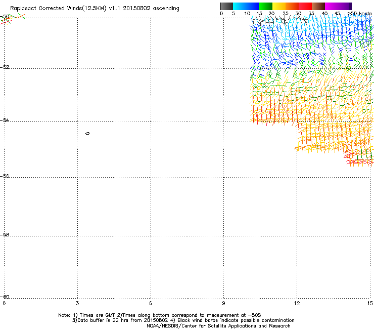The height and width of the screenshot is (329, 374).
Task: Click the '>50 knots' legend label
Action: 360,14
